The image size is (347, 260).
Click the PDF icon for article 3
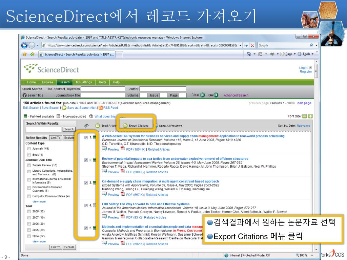pos(123,194)
